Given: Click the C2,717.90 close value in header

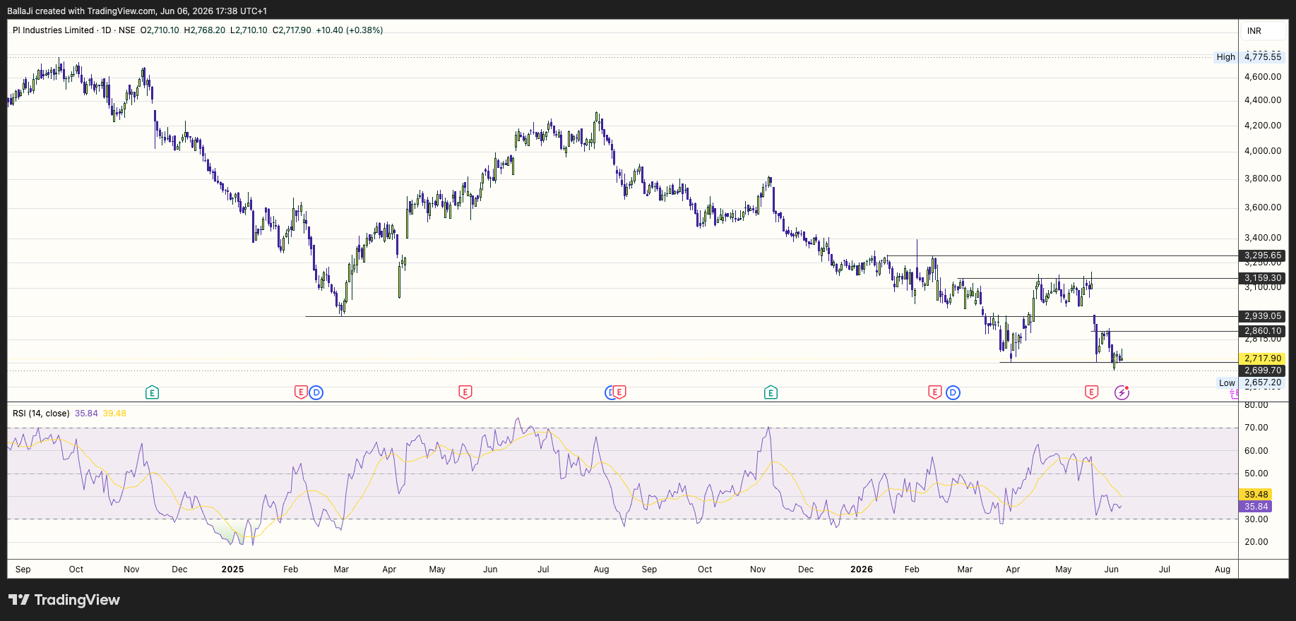Looking at the screenshot, I should (x=292, y=30).
